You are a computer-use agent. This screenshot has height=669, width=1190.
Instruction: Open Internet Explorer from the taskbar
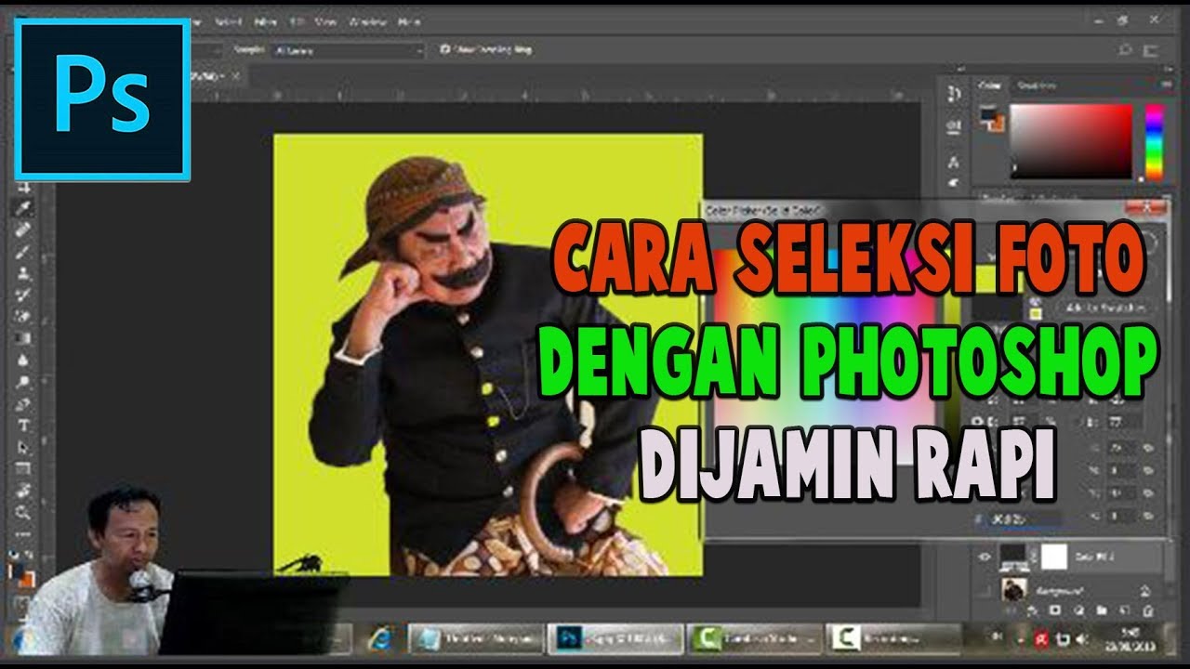point(379,638)
